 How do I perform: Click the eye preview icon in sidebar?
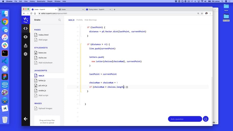26,37
